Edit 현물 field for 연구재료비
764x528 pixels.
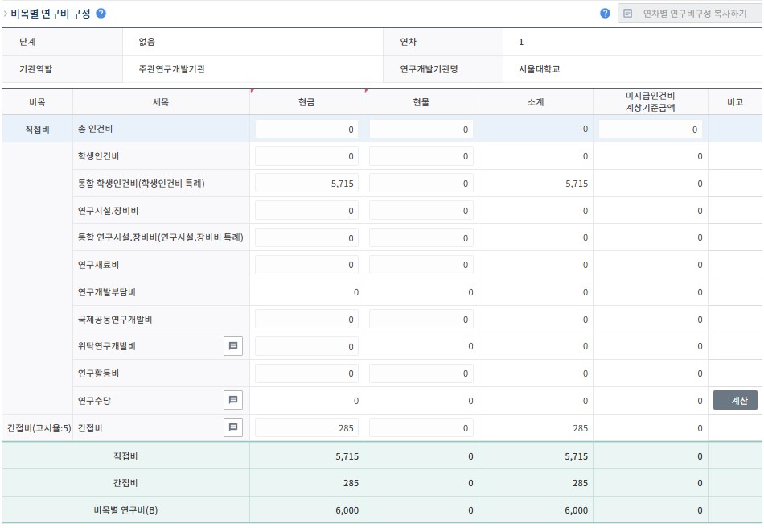(x=421, y=265)
